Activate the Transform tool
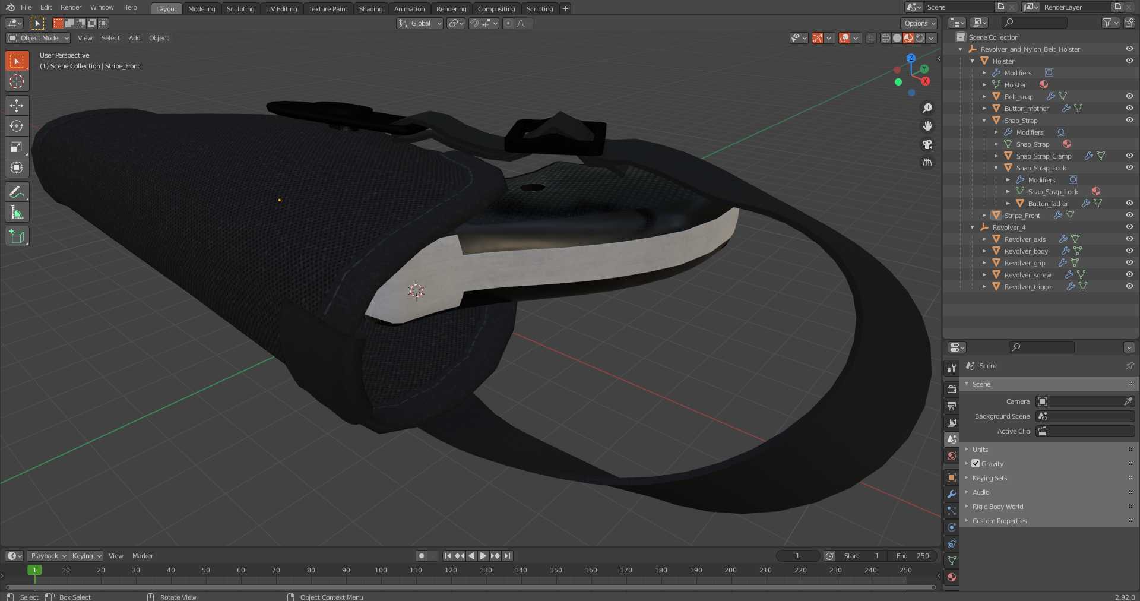Viewport: 1140px width, 601px height. [17, 167]
